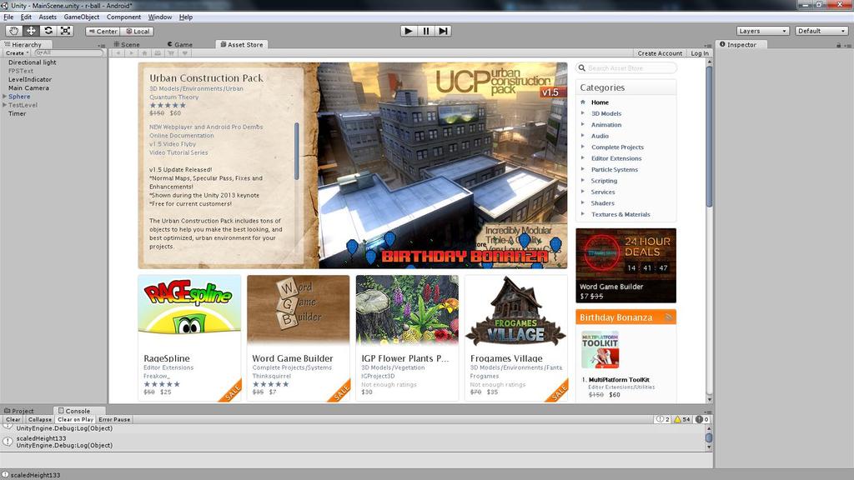The width and height of the screenshot is (854, 480).
Task: Click the Inspector lock icon
Action: [839, 45]
